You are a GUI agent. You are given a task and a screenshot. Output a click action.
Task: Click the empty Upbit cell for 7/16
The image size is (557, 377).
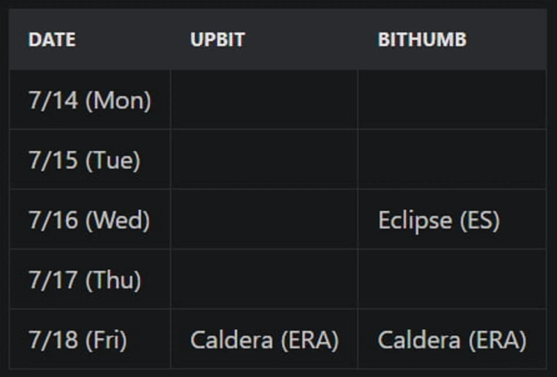coord(265,220)
